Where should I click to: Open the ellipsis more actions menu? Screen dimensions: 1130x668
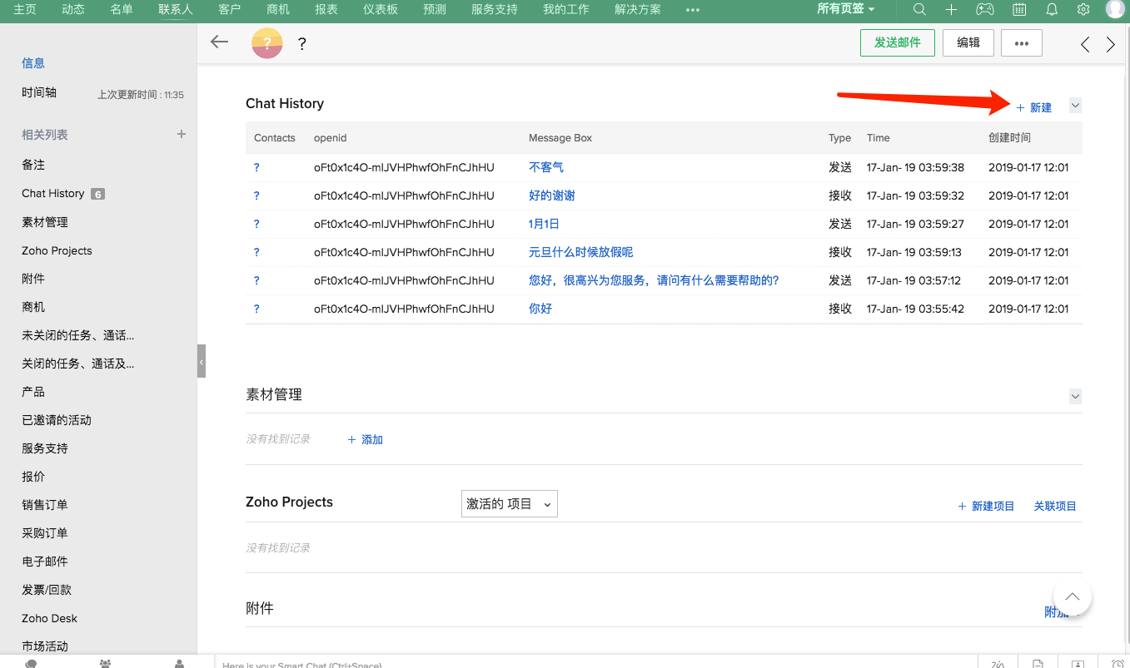tap(1021, 42)
